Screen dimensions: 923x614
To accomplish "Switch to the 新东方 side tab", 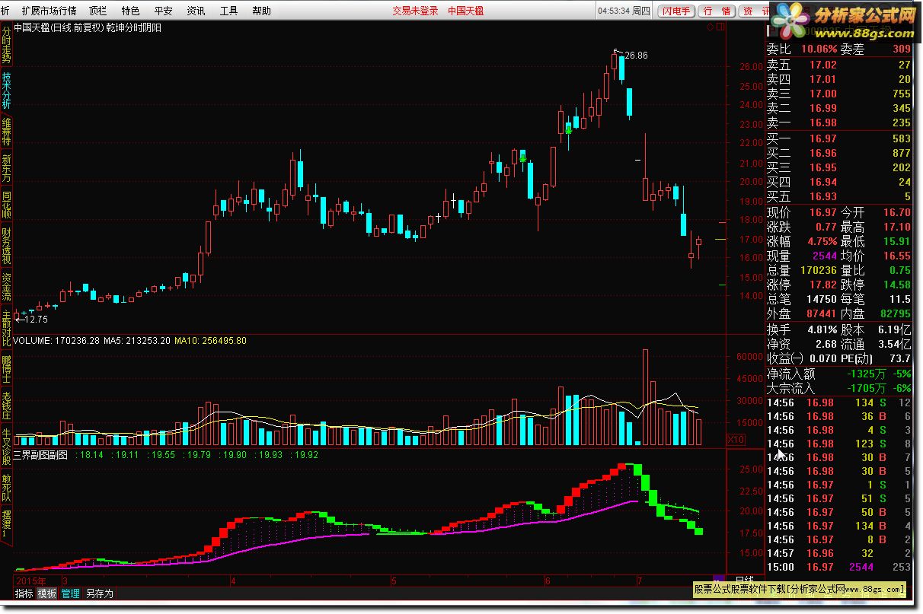I will click(x=6, y=169).
